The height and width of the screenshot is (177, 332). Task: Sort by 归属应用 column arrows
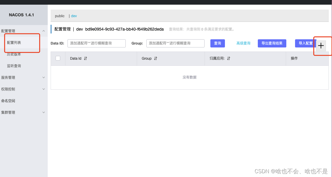228,58
